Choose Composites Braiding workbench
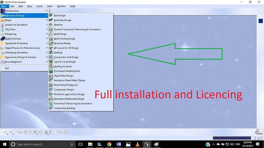This screenshot has height=148, width=264. (81, 108)
